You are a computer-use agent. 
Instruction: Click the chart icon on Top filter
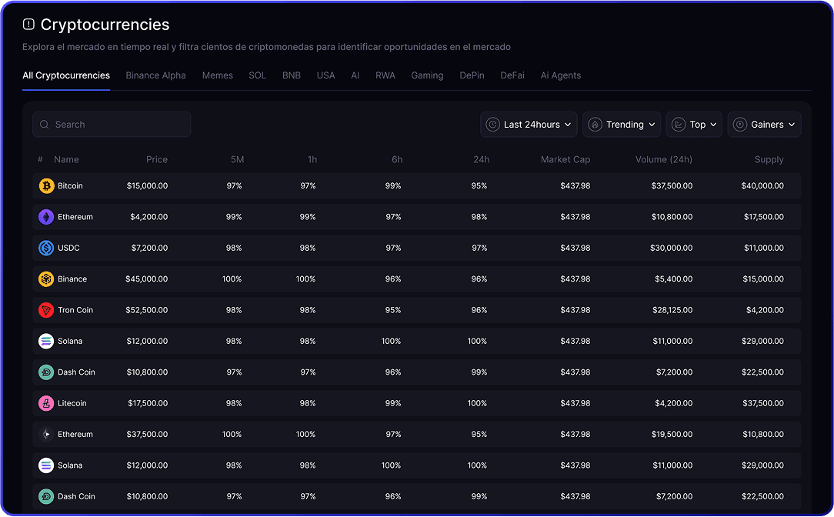tap(679, 125)
